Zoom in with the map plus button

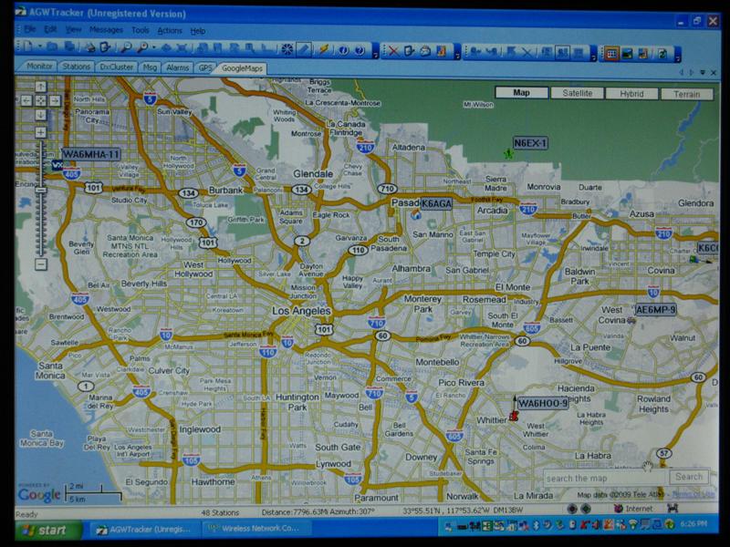pyautogui.click(x=40, y=132)
